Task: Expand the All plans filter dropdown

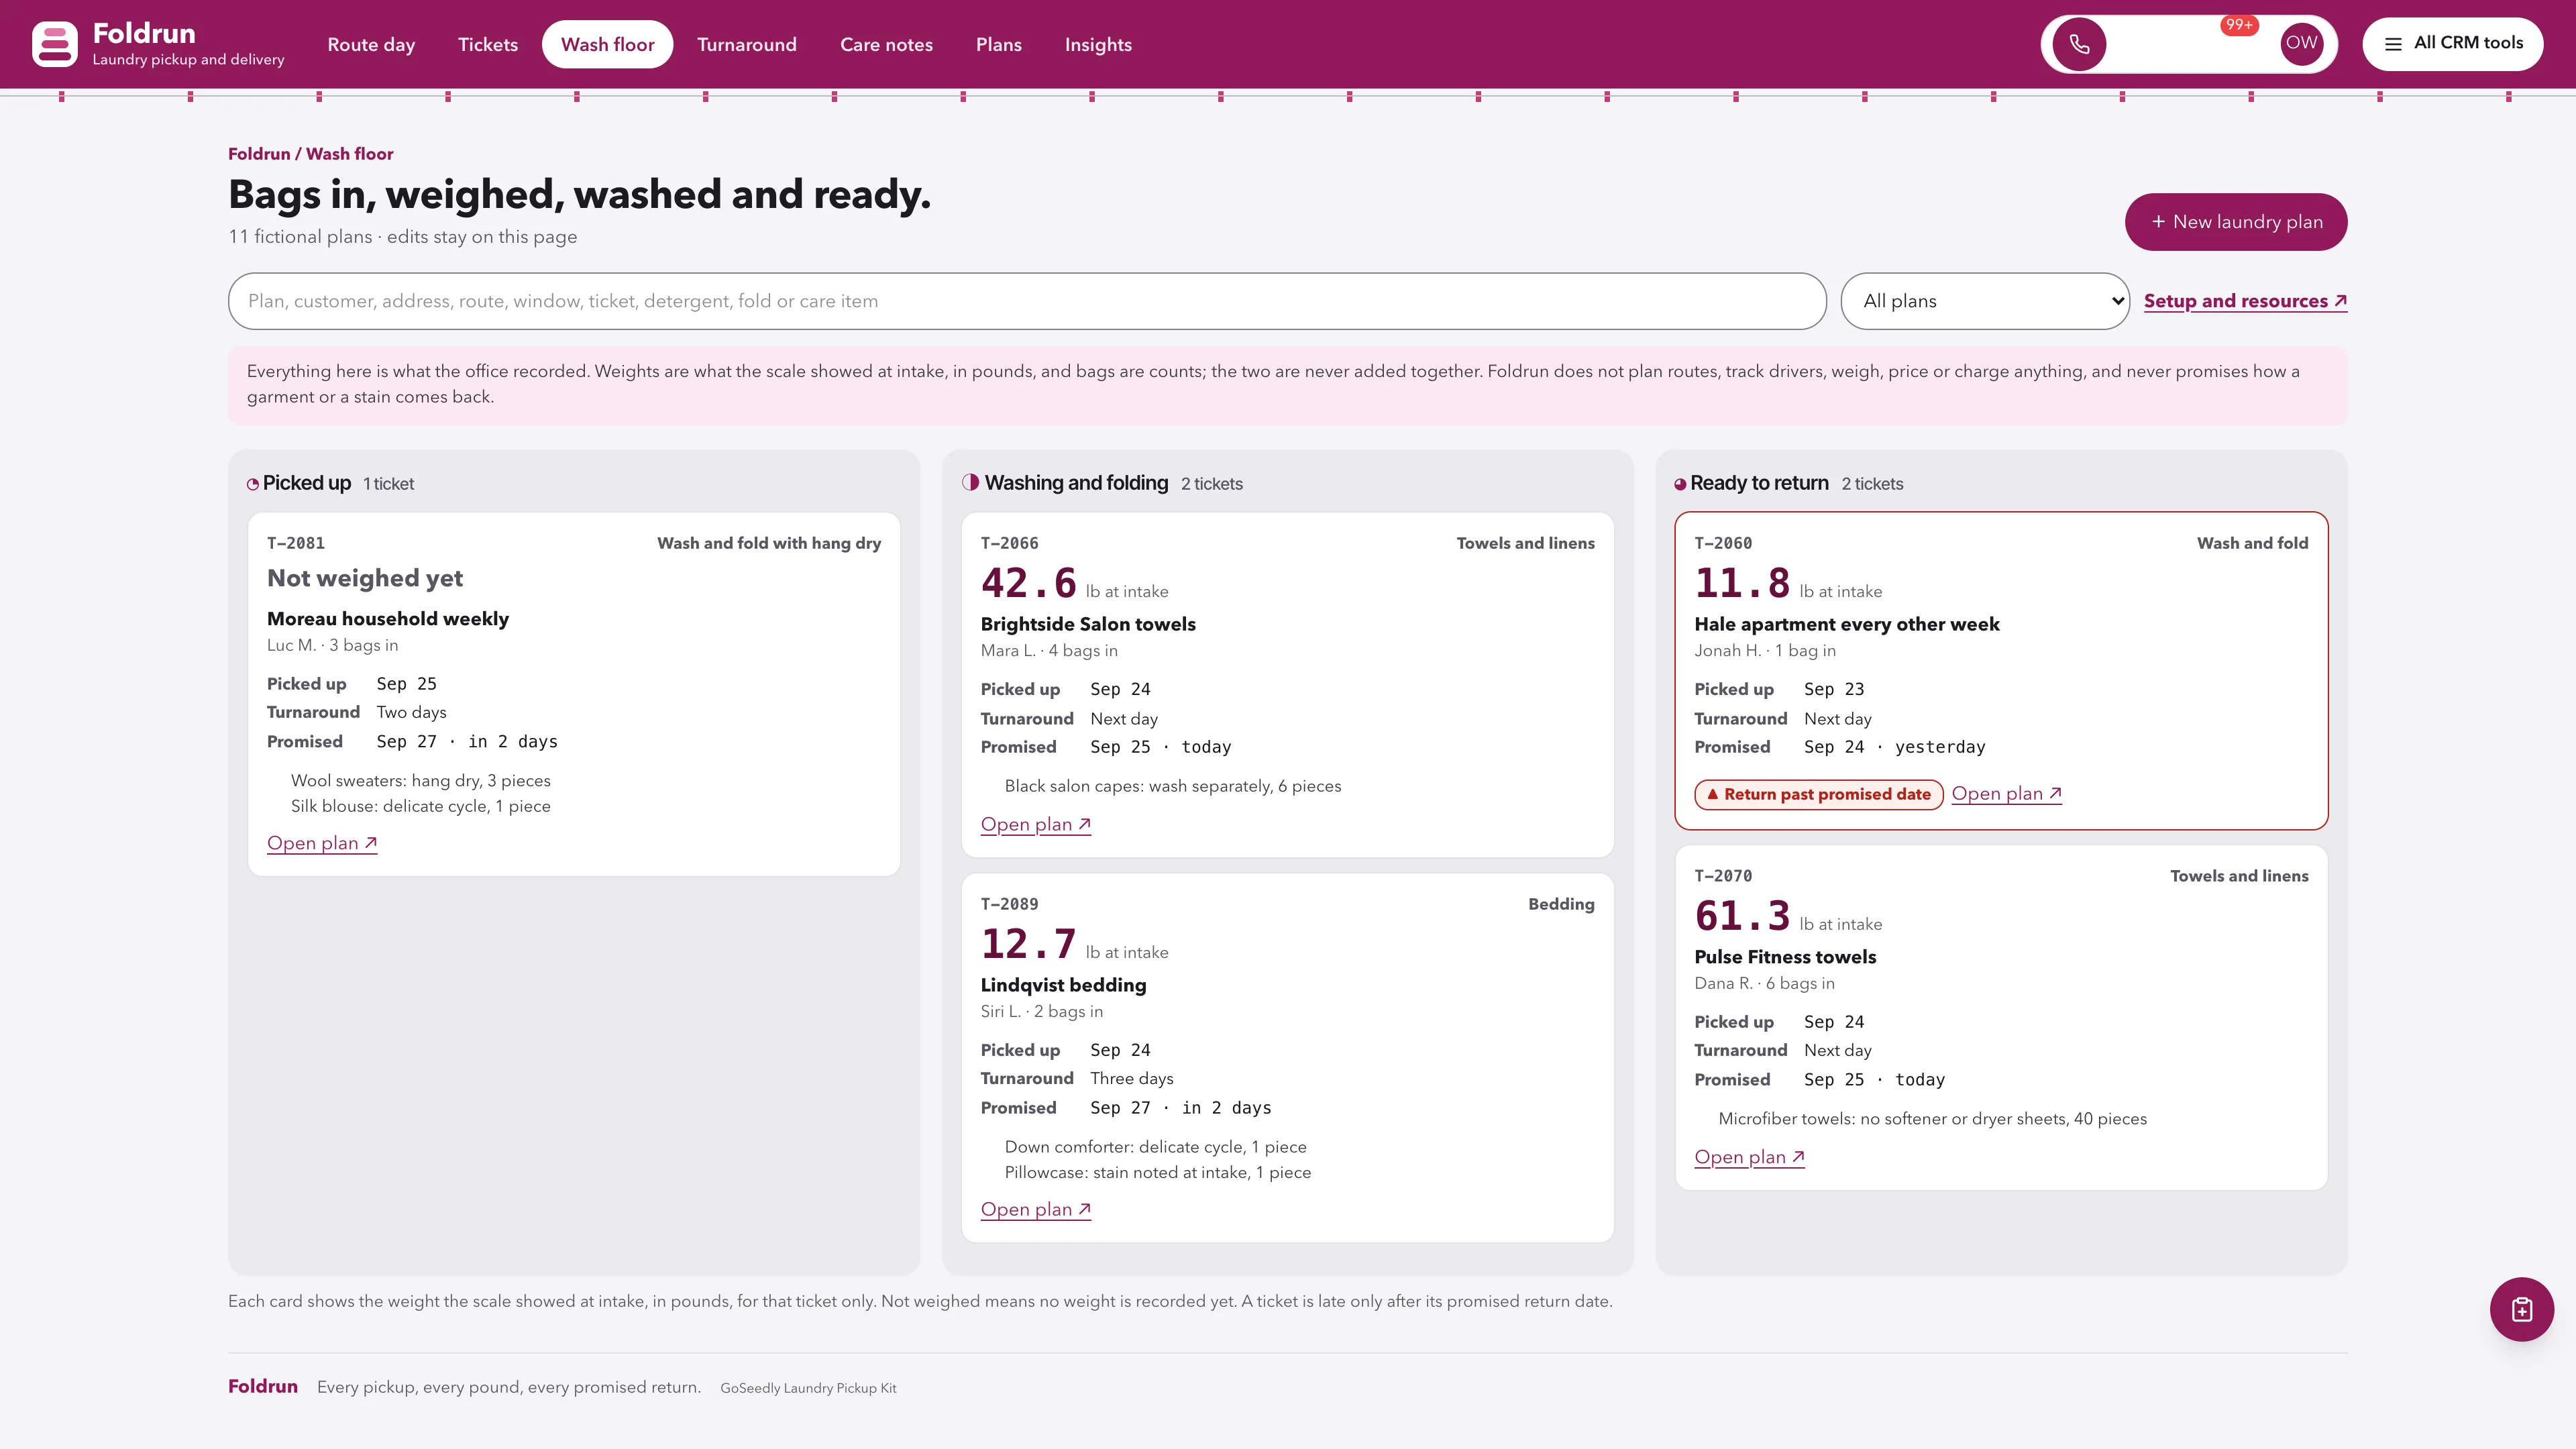Action: (x=1985, y=301)
